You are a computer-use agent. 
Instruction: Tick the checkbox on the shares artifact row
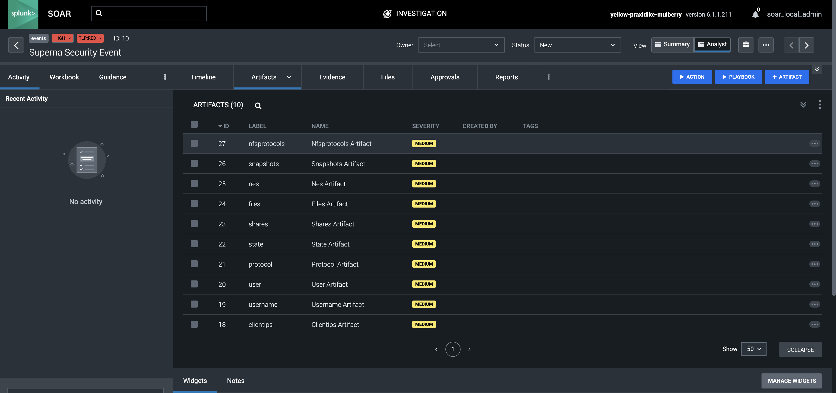(x=194, y=224)
